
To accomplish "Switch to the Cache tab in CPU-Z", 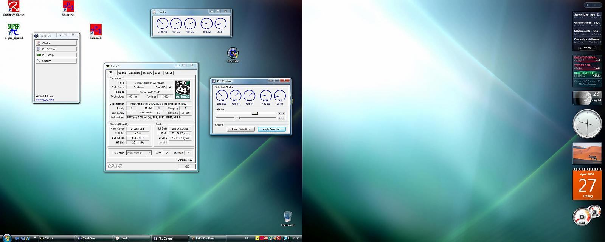I will point(122,73).
